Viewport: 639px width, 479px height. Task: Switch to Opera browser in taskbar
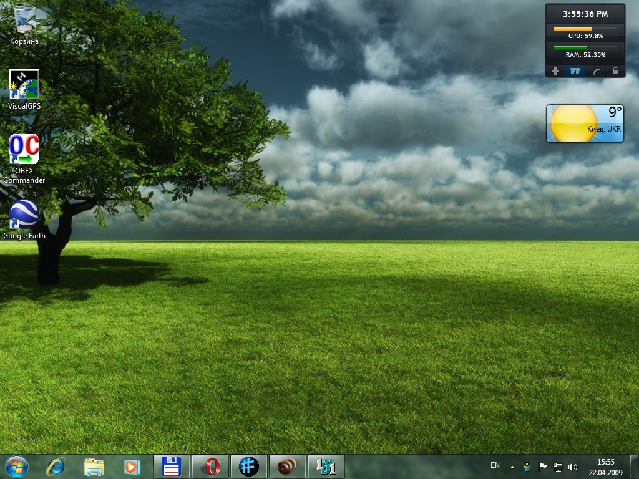coord(210,466)
